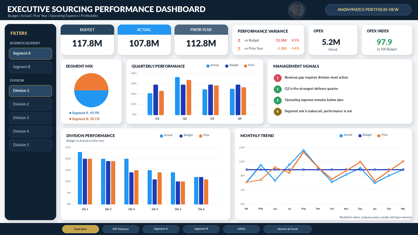Go to the OPEX tab
The image size is (418, 235).
[x=241, y=229]
